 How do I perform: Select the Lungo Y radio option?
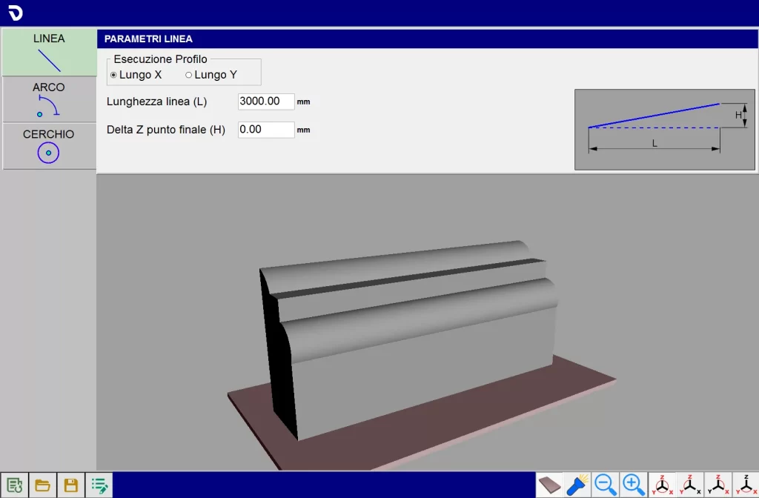(211, 75)
